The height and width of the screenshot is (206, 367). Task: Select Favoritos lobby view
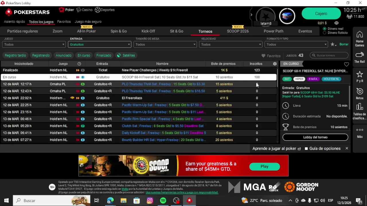pyautogui.click(x=64, y=21)
